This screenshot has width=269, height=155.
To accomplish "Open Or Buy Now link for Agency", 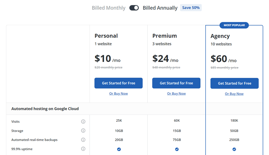I will click(234, 94).
